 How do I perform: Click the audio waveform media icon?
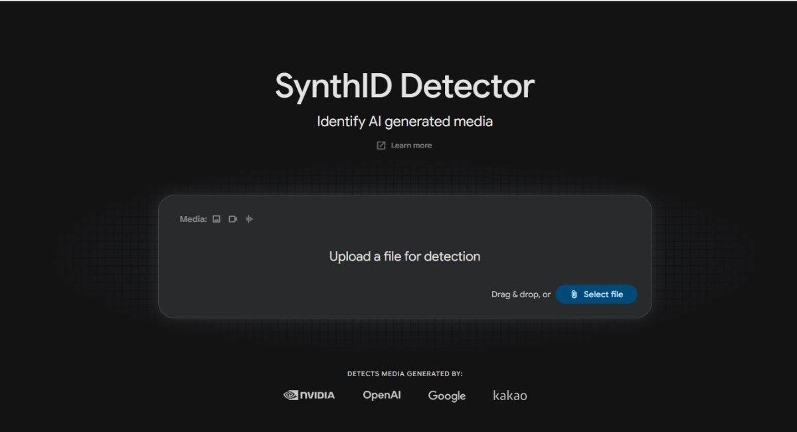pyautogui.click(x=249, y=219)
